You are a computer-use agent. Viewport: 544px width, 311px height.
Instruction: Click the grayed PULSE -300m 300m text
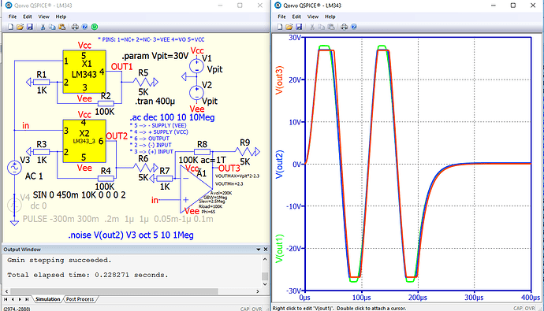[118, 219]
